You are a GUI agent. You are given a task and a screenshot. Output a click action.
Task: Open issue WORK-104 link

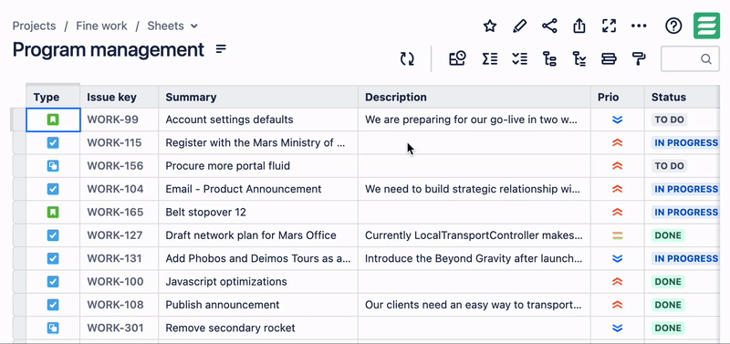(115, 189)
